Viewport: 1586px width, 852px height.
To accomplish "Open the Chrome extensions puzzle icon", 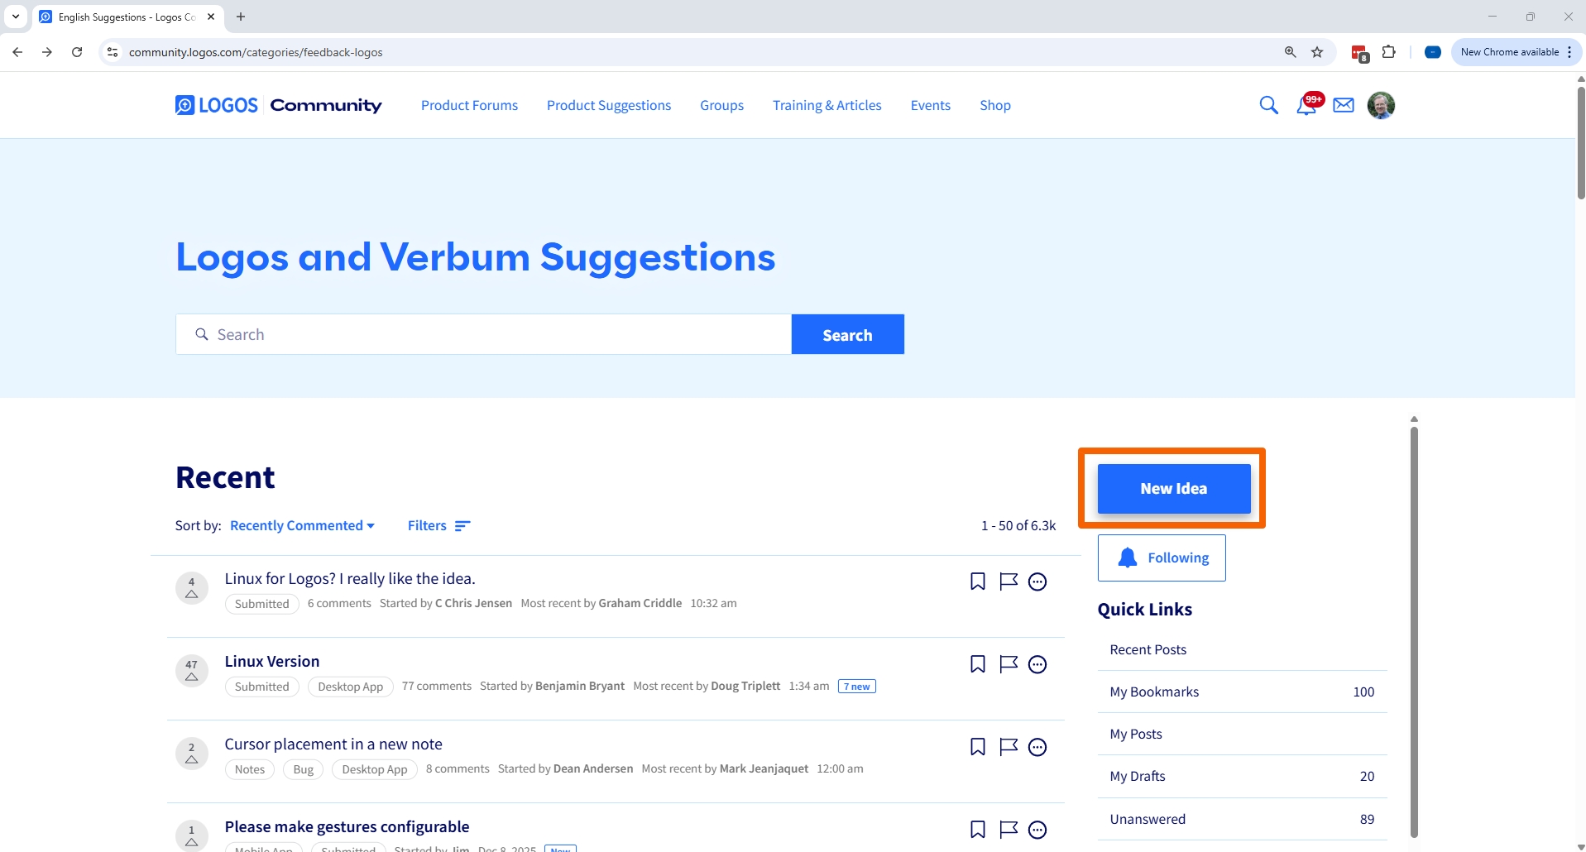I will (x=1389, y=52).
